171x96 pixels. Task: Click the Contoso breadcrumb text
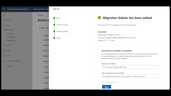pyautogui.click(x=41, y=15)
